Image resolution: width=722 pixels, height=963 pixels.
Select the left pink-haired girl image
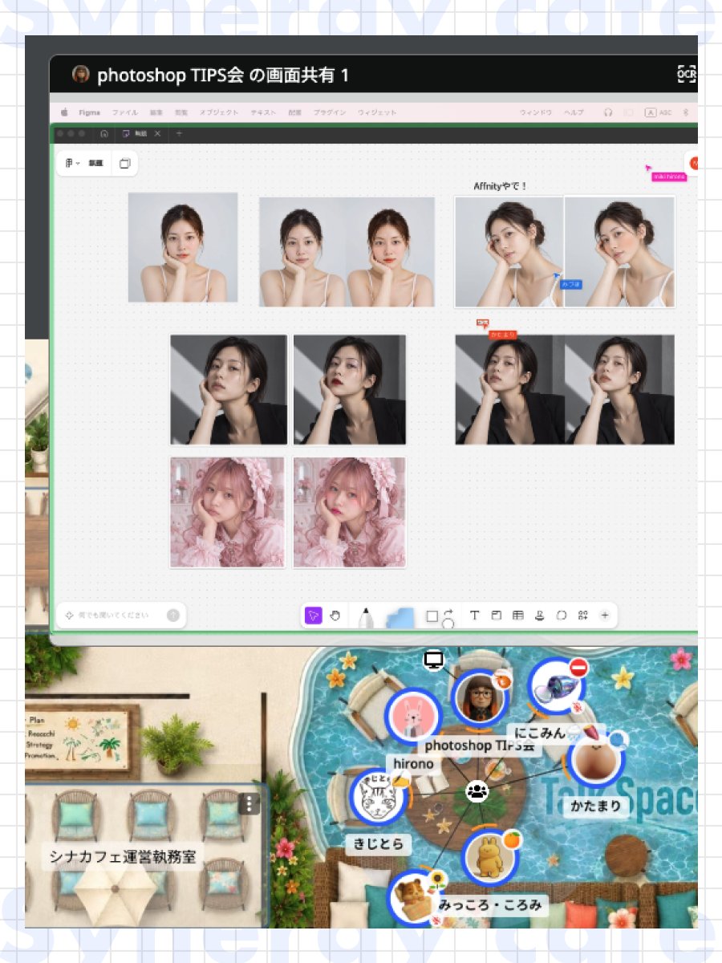[x=227, y=512]
